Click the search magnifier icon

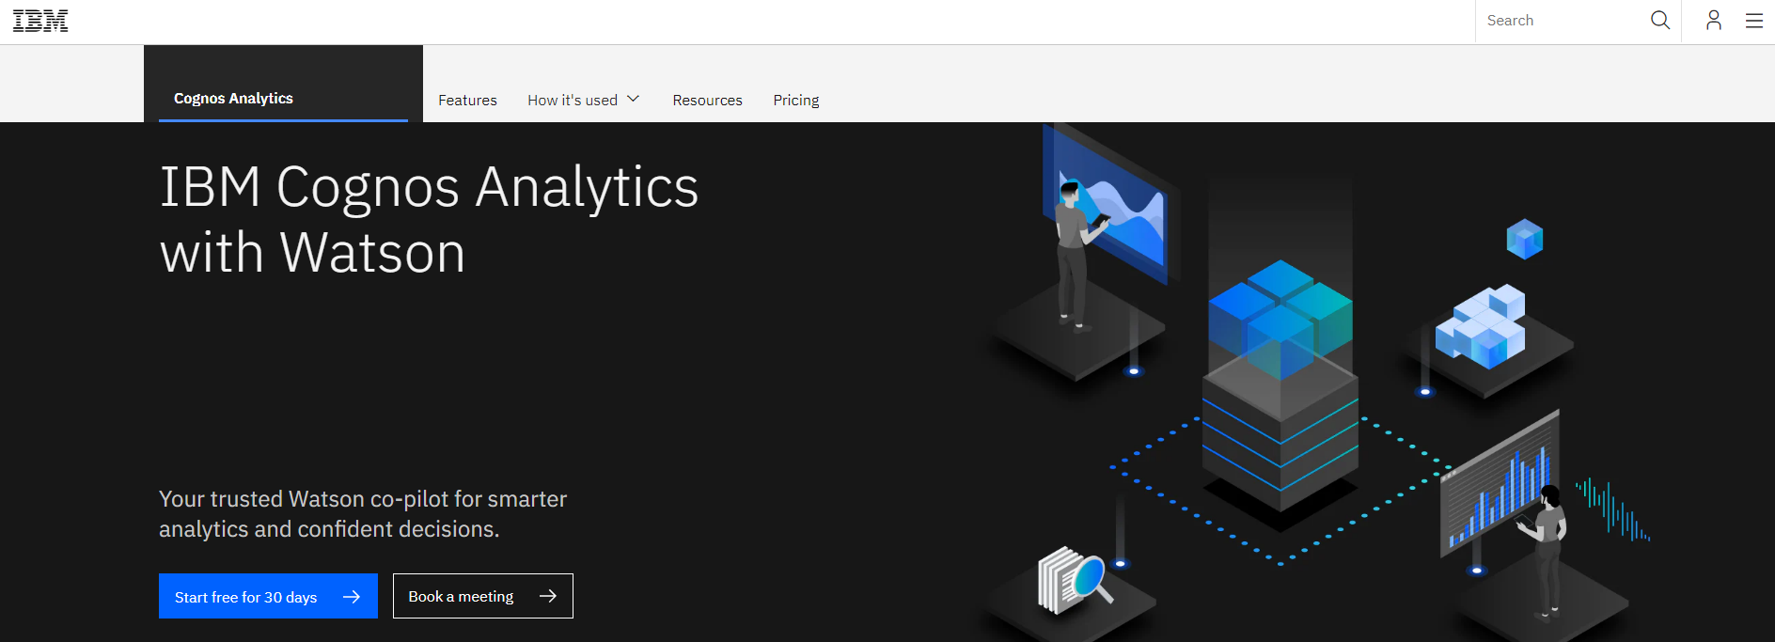click(x=1660, y=21)
